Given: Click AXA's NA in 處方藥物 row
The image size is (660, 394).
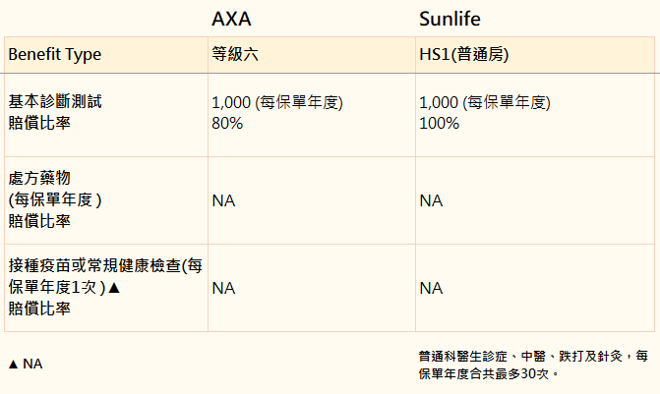Looking at the screenshot, I should pos(223,200).
